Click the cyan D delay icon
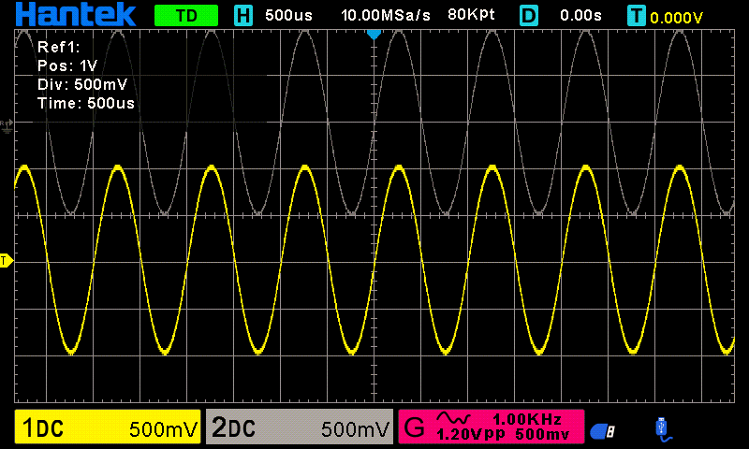The width and height of the screenshot is (749, 449). click(529, 15)
